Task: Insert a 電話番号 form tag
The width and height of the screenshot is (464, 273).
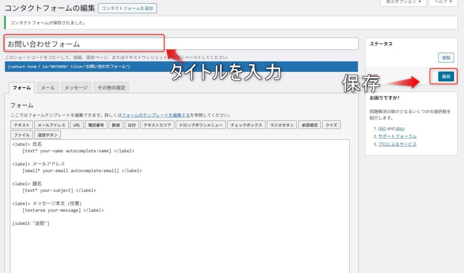Action: (x=96, y=125)
